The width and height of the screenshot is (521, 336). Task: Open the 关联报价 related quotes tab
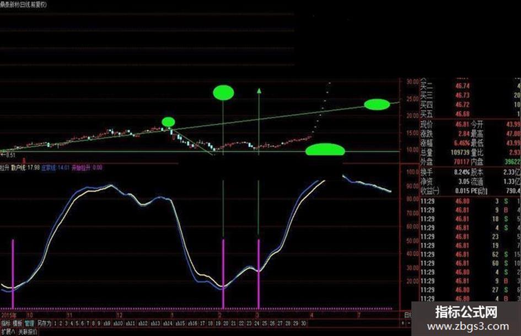28,332
